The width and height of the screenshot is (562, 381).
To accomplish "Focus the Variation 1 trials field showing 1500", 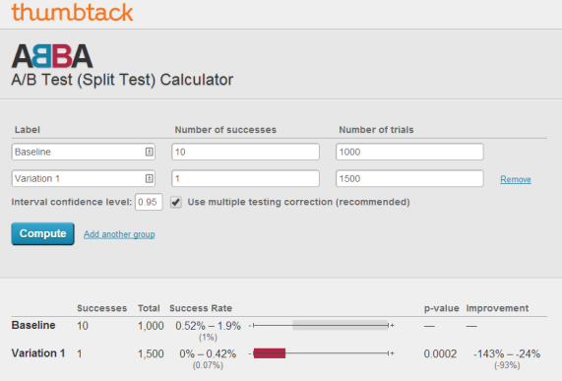I will (409, 178).
